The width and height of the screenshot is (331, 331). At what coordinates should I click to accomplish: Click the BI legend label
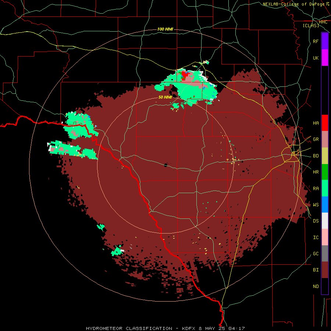[316, 270]
